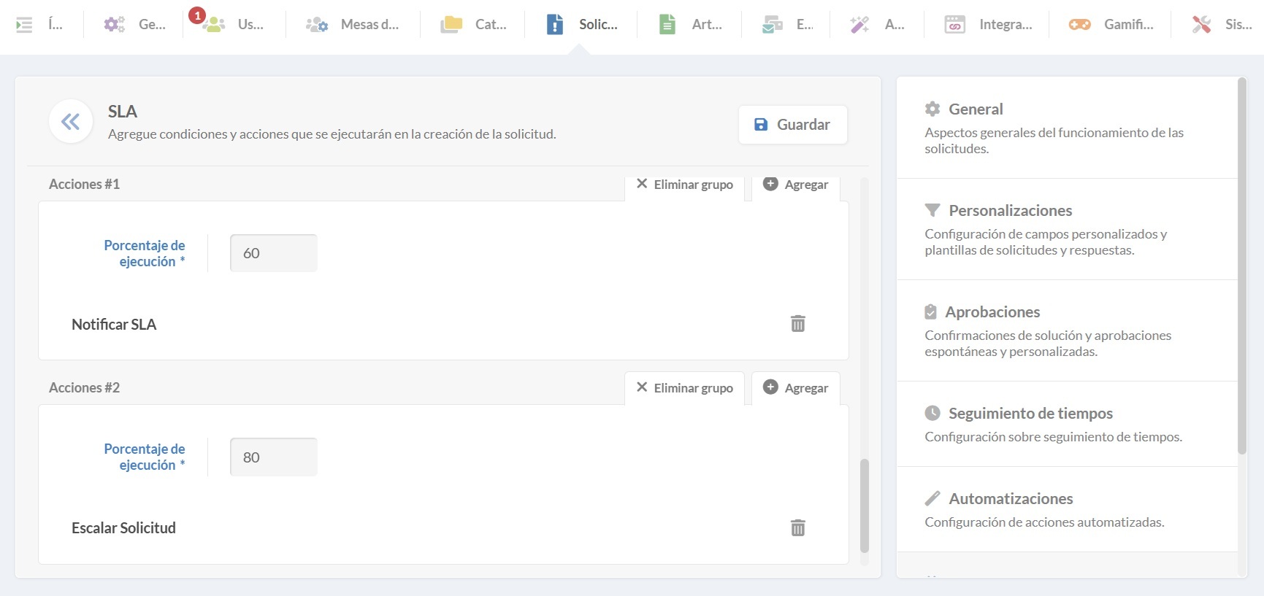
Task: Open the magic wand automation tab
Action: click(x=876, y=25)
